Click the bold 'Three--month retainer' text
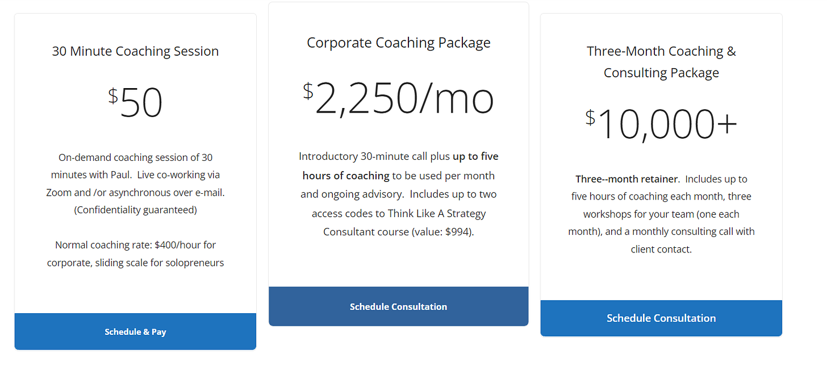The width and height of the screenshot is (827, 378). [x=627, y=179]
